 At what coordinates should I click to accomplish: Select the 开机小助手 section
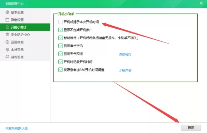click(x=25, y=27)
